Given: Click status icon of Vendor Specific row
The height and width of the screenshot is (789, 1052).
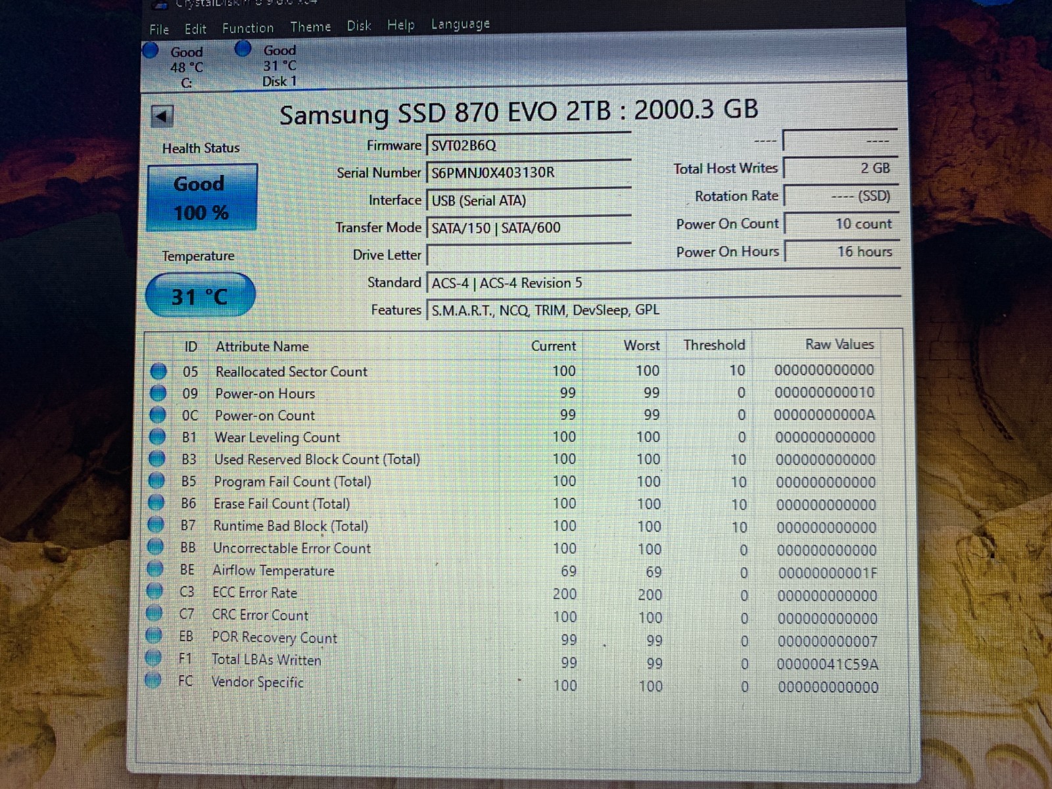Looking at the screenshot, I should 153,681.
